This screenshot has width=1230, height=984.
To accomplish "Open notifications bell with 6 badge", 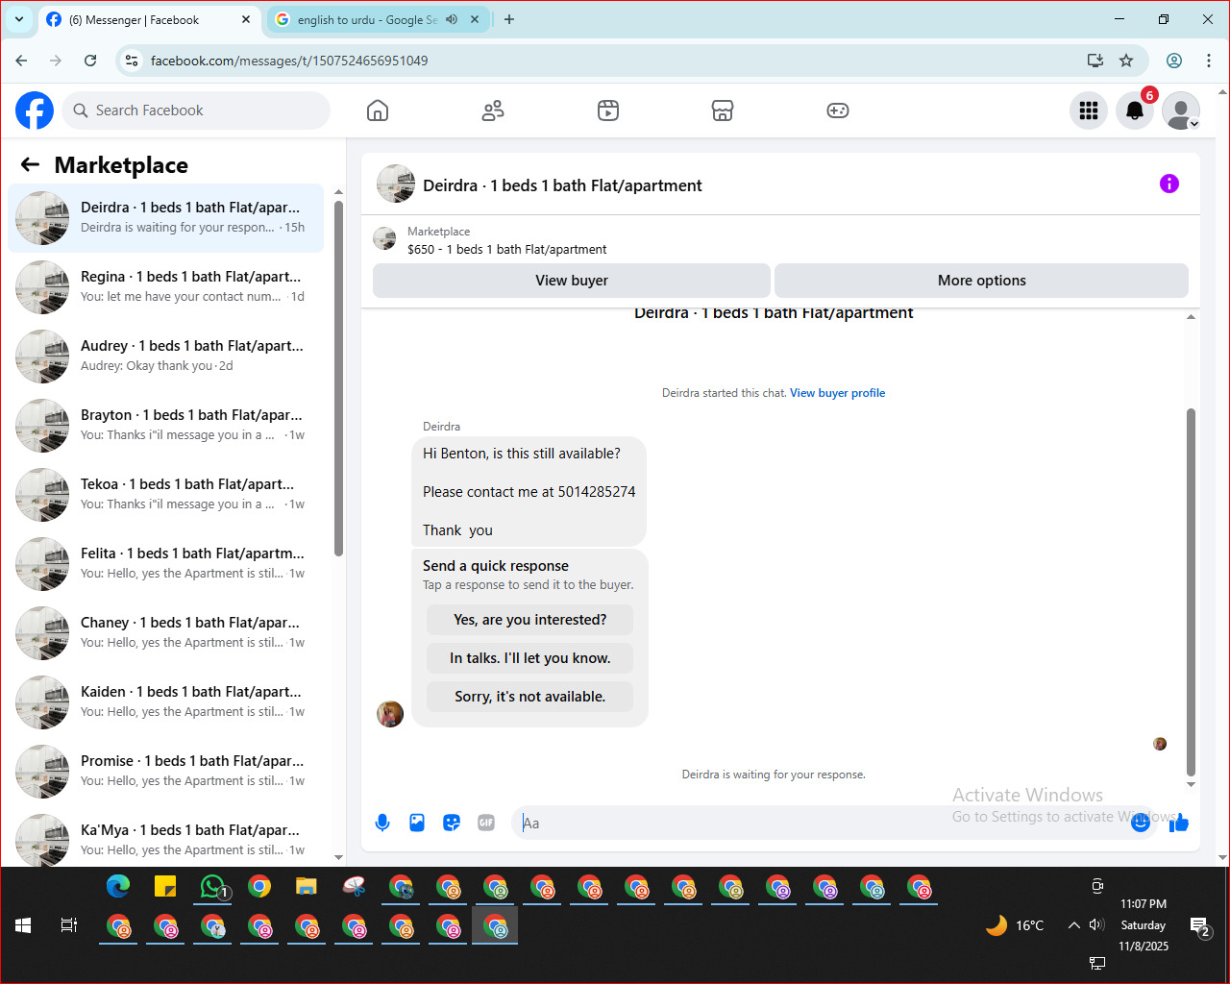I will pyautogui.click(x=1135, y=111).
